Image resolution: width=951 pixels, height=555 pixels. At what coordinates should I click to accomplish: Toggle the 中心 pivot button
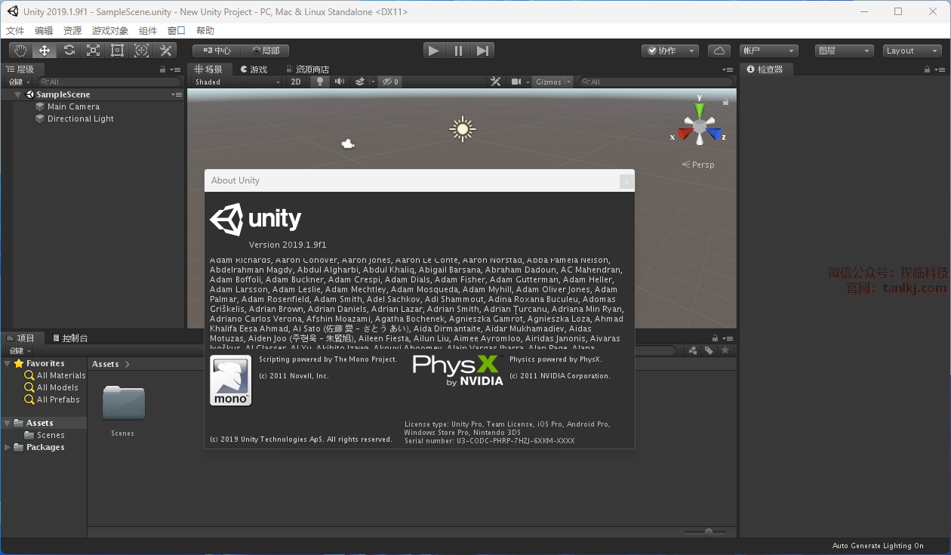tap(217, 51)
